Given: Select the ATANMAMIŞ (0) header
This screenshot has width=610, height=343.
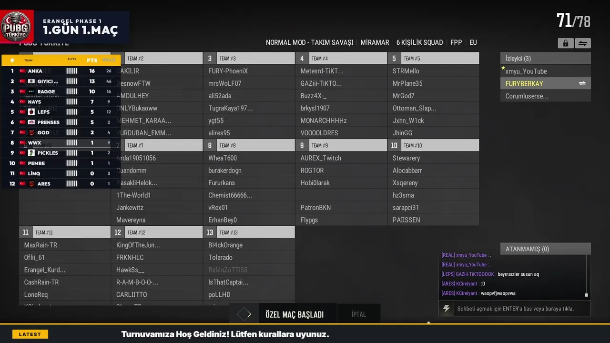Looking at the screenshot, I should [546, 249].
